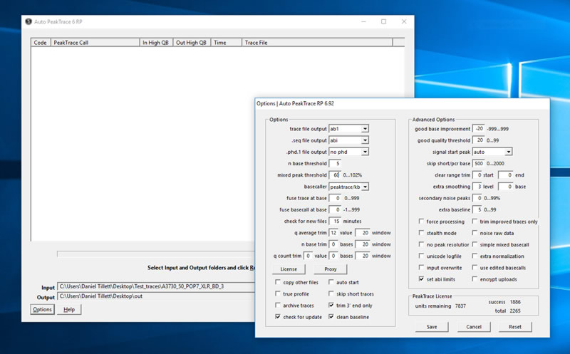Click the Output folder path field
This screenshot has width=570, height=354.
156,296
